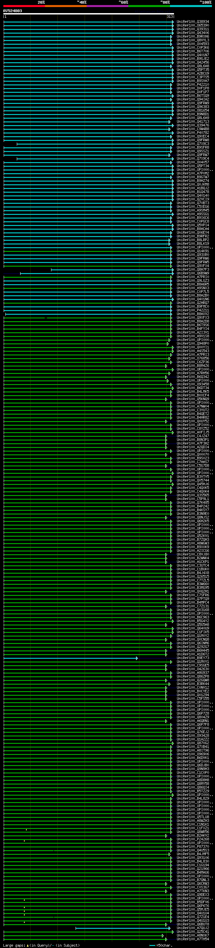Select the query label AV524803

[x=12, y=11]
